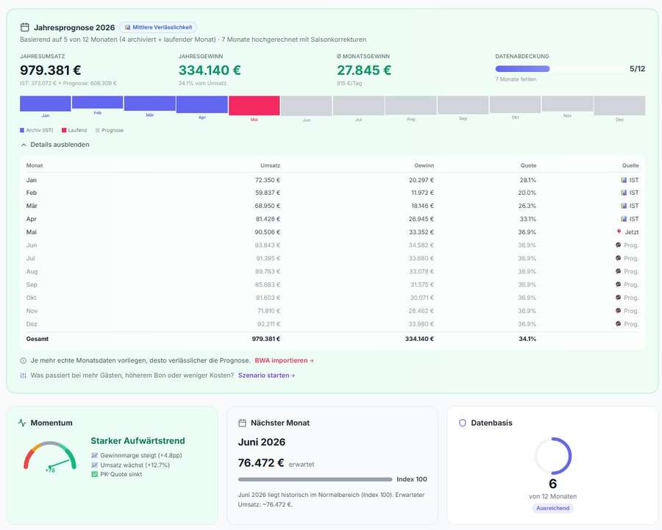Click the Index 100 progress bar
This screenshot has width=662, height=530.
(315, 479)
